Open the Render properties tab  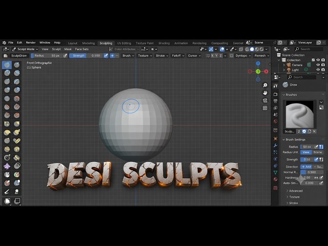coord(276,94)
